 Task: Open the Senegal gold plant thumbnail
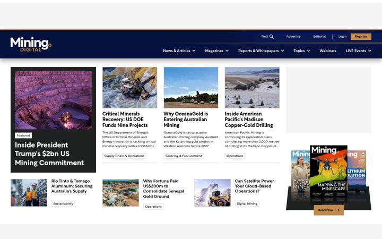[x=120, y=193]
